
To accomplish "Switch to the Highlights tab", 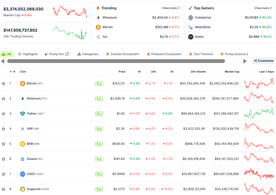I will coord(28,54).
